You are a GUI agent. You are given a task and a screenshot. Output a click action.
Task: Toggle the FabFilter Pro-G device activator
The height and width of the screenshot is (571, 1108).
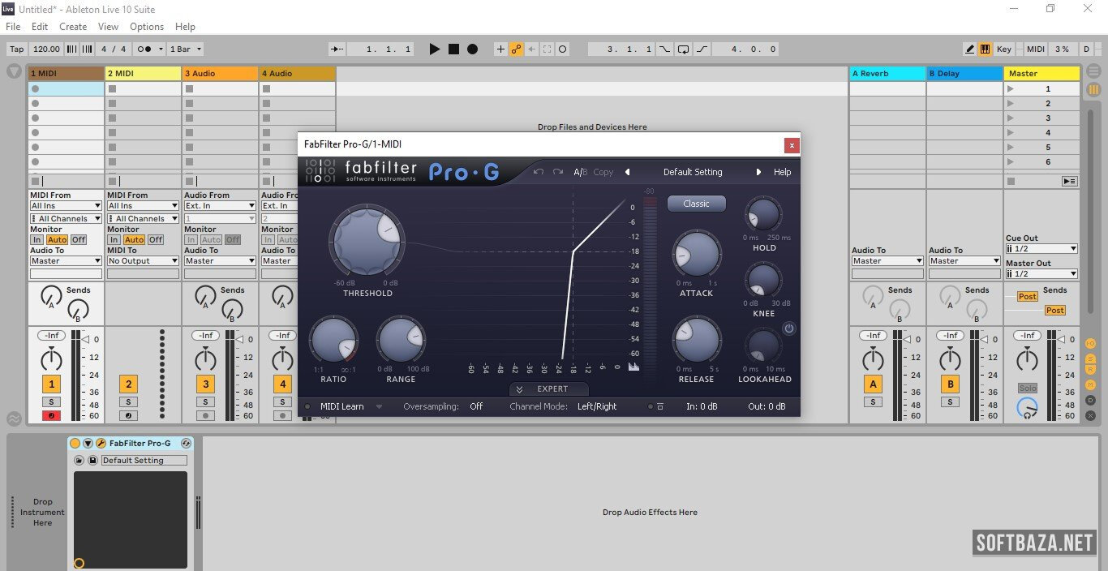(75, 444)
